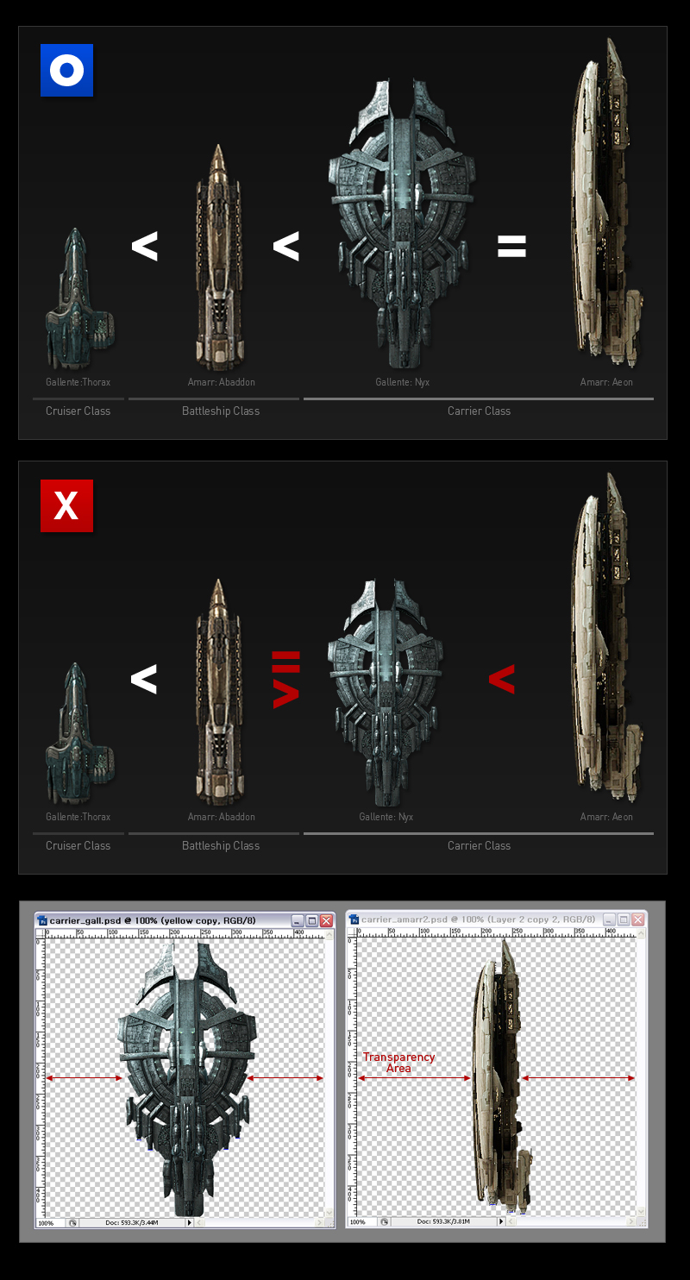Image resolution: width=690 pixels, height=1280 pixels.
Task: Click the equals symbol between Nyx and Aeon
Action: [512, 246]
